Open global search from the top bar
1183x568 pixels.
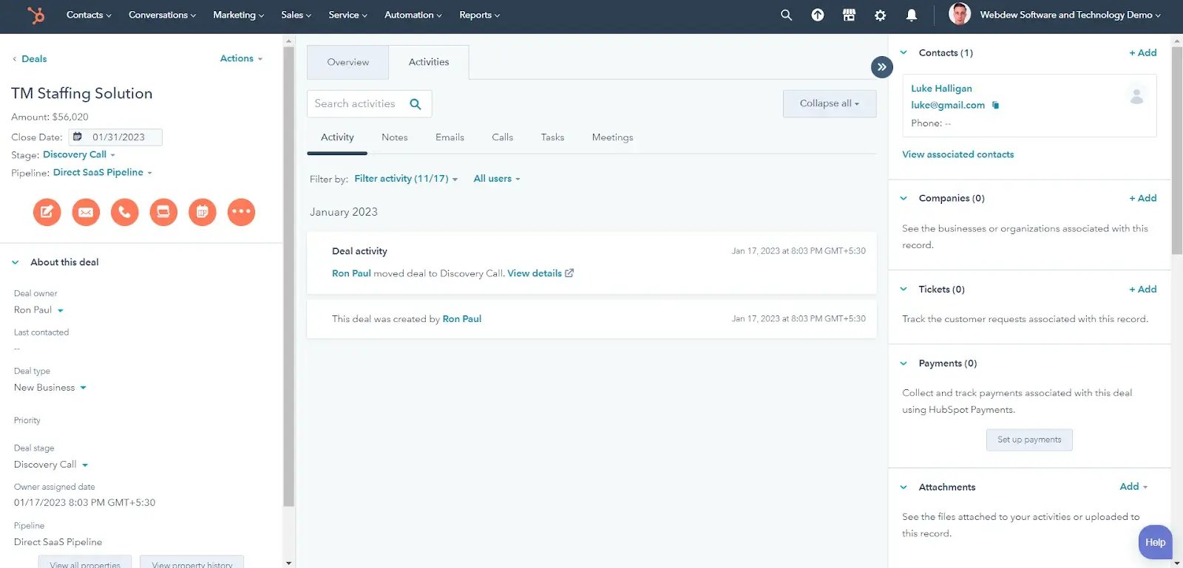[786, 15]
